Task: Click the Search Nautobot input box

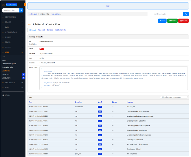Action: pyautogui.click(x=11, y=10)
